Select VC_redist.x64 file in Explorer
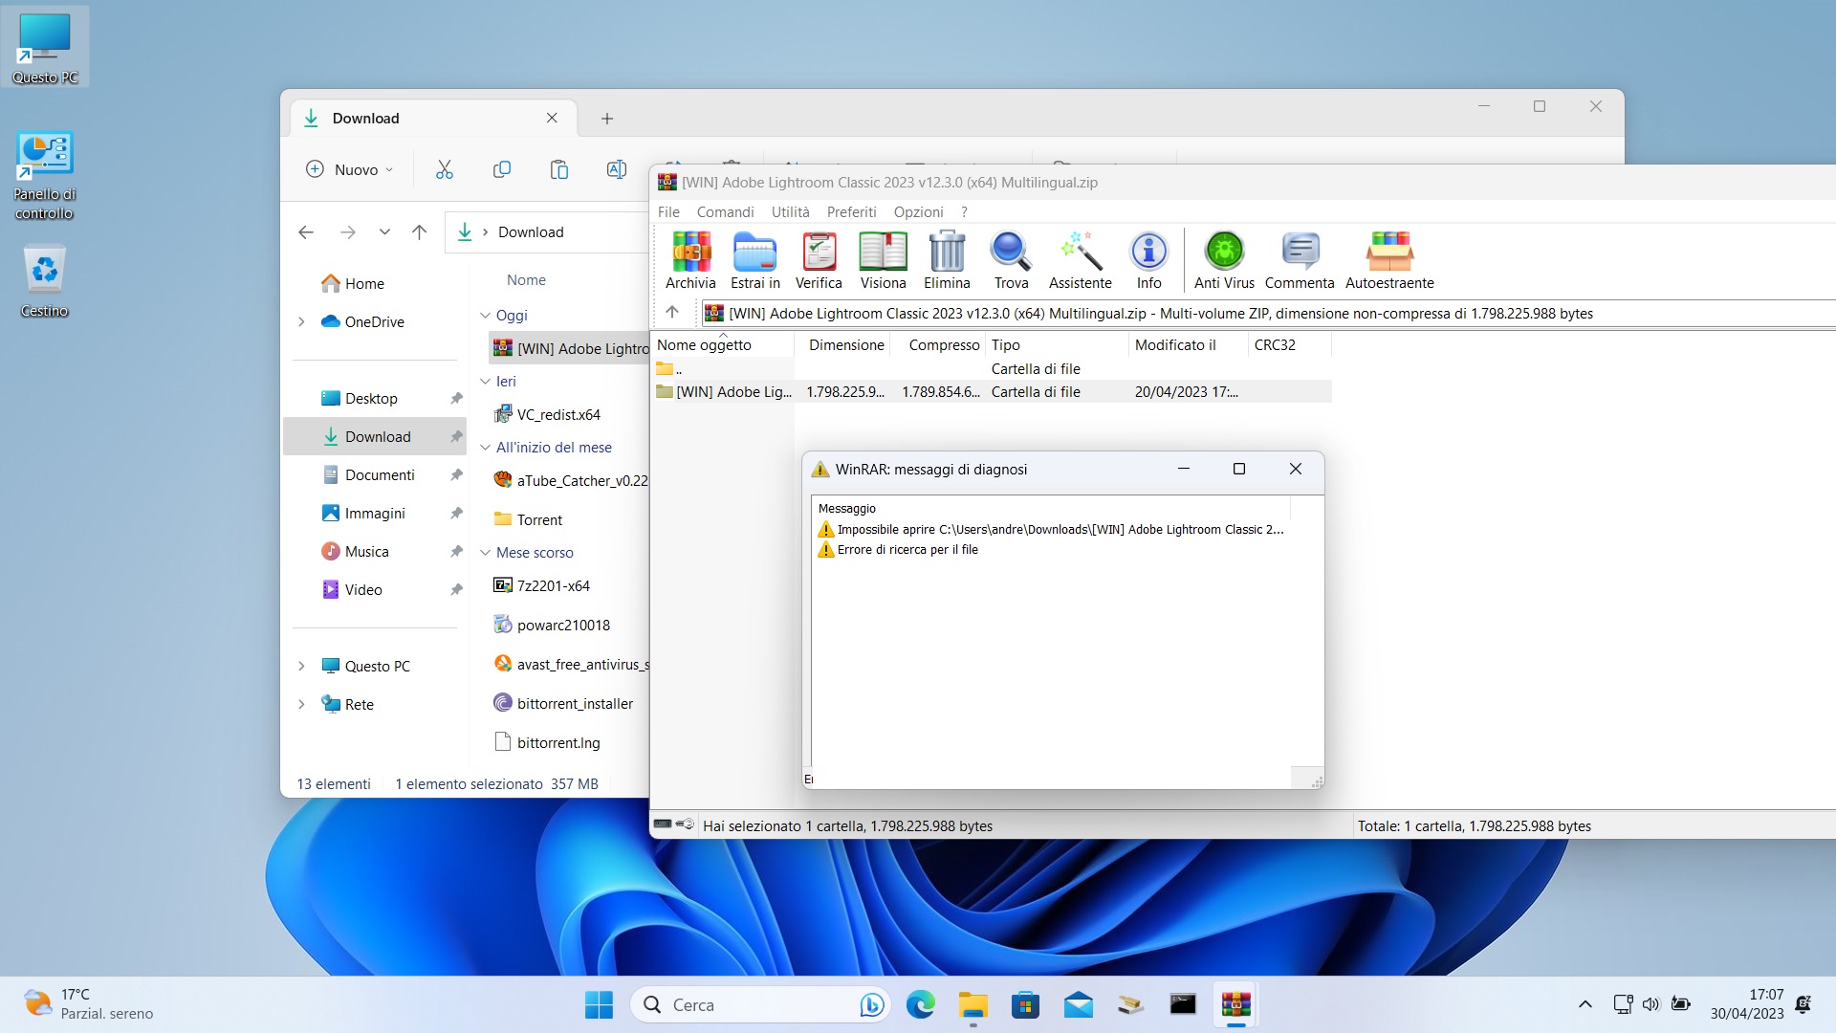Image resolution: width=1836 pixels, height=1033 pixels. coord(558,414)
